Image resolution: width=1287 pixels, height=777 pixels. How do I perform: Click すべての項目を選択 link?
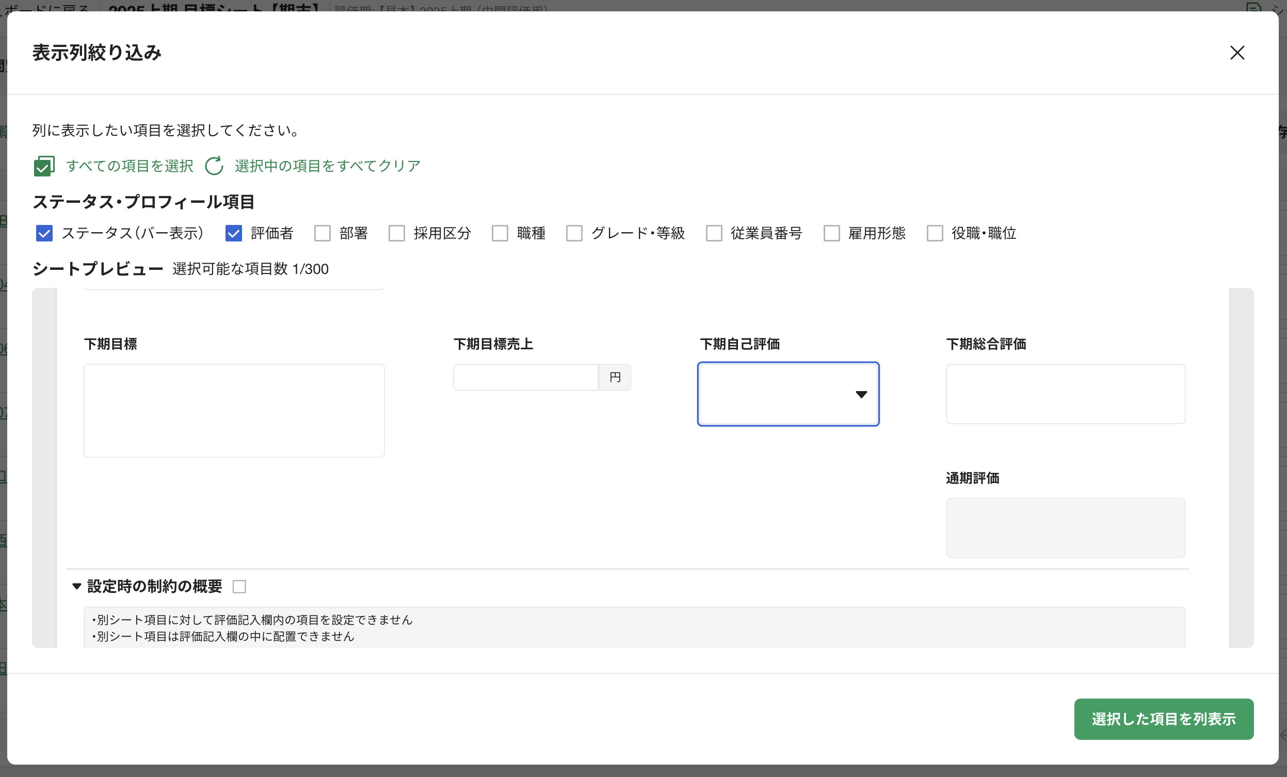[x=130, y=166]
